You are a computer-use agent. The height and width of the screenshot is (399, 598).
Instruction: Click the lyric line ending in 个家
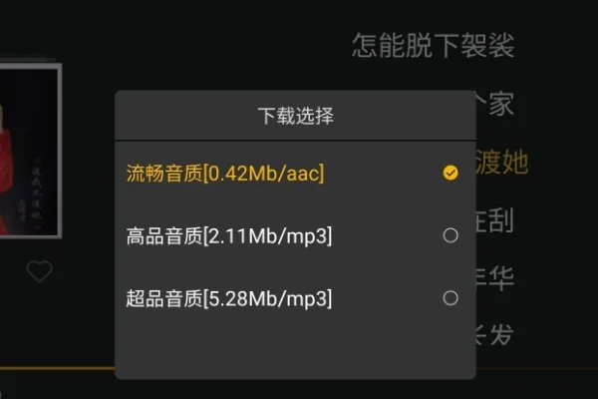pos(496,104)
